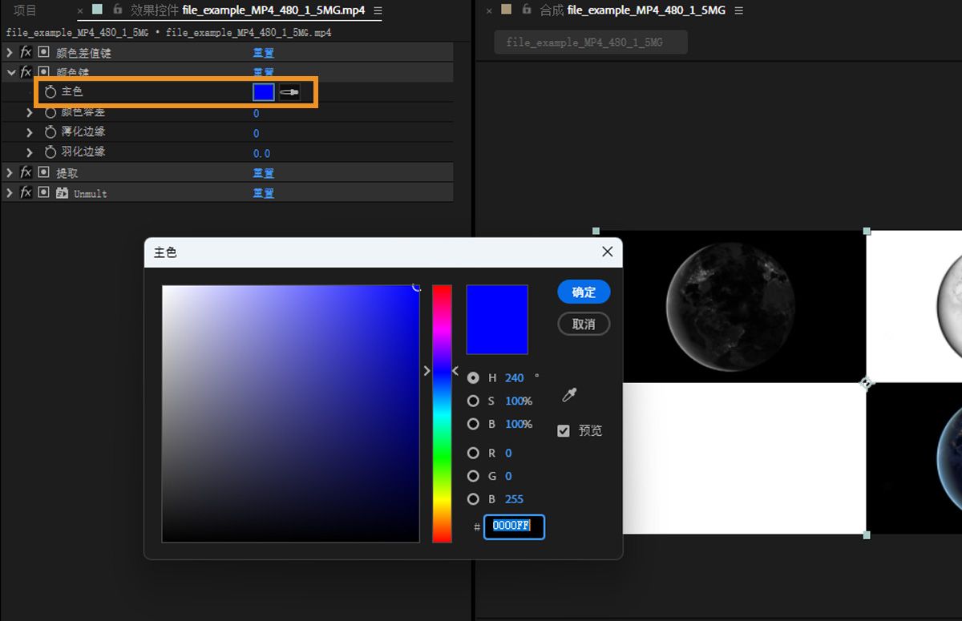Uncheck the 预览 checkbox
Screen dimensions: 962x621
[564, 431]
